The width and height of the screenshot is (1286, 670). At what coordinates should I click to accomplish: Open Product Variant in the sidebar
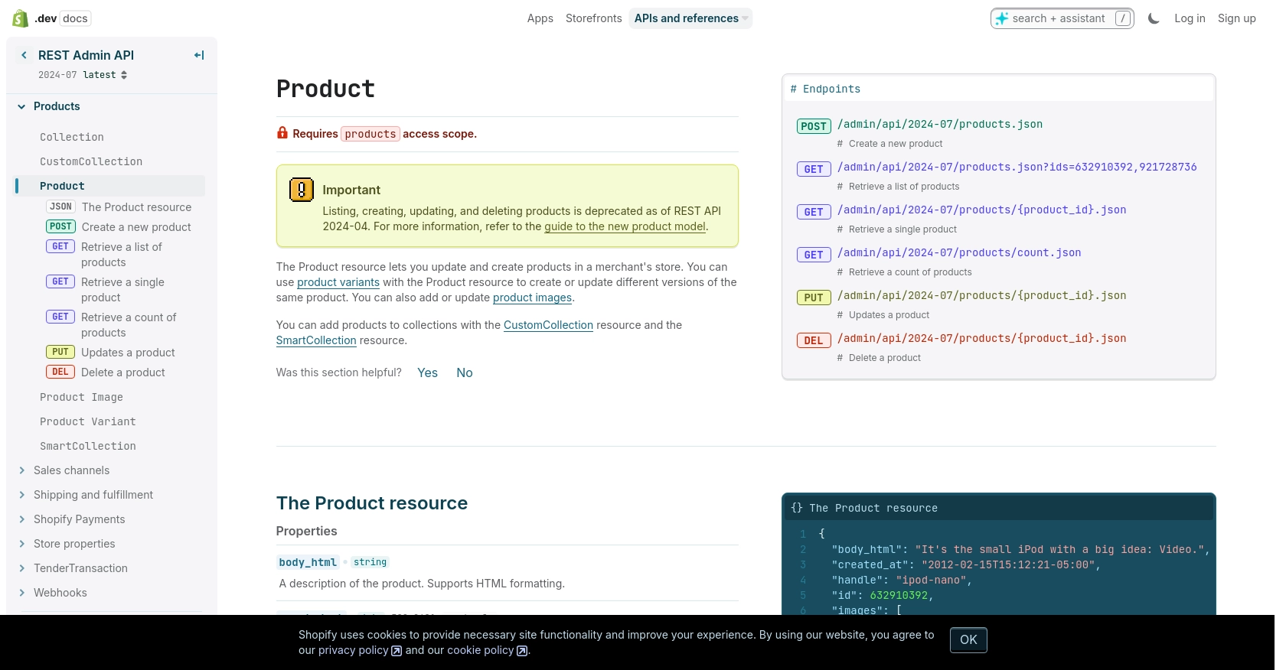[x=88, y=421]
